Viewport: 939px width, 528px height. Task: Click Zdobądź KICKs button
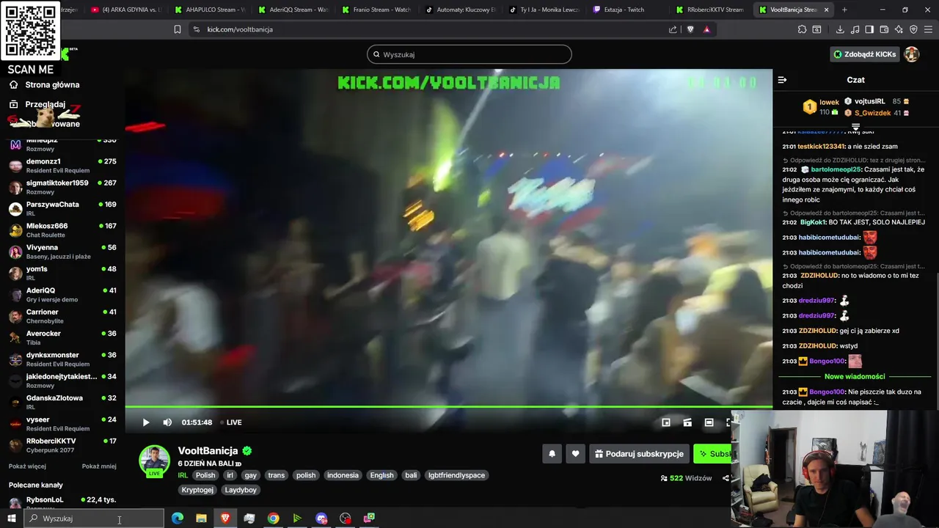(x=864, y=54)
